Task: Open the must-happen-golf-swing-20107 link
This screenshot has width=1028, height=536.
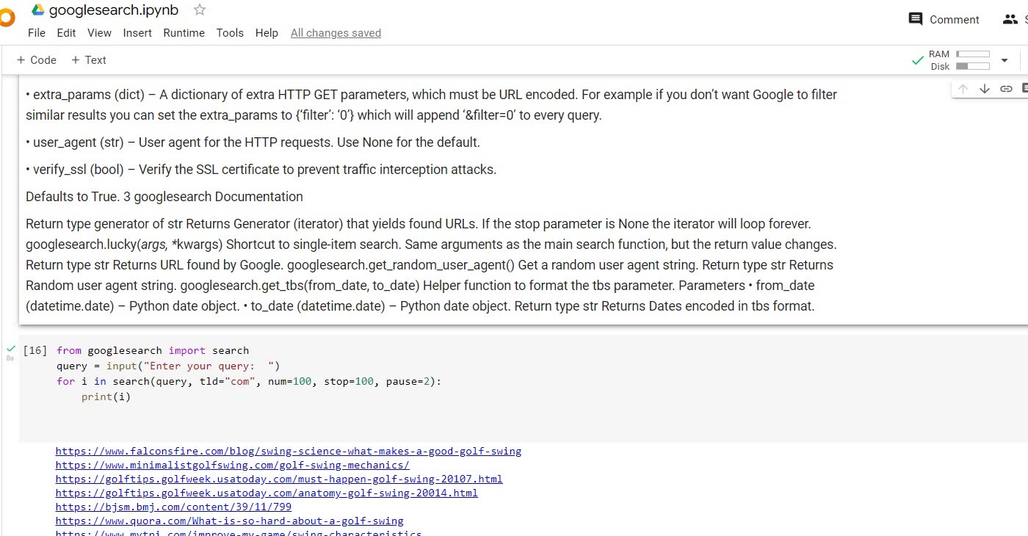Action: [279, 479]
